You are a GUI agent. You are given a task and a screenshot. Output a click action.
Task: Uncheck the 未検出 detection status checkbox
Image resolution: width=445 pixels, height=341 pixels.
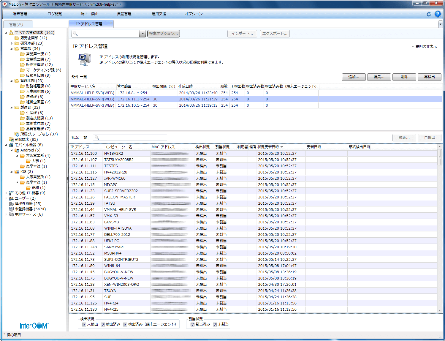pos(84,324)
